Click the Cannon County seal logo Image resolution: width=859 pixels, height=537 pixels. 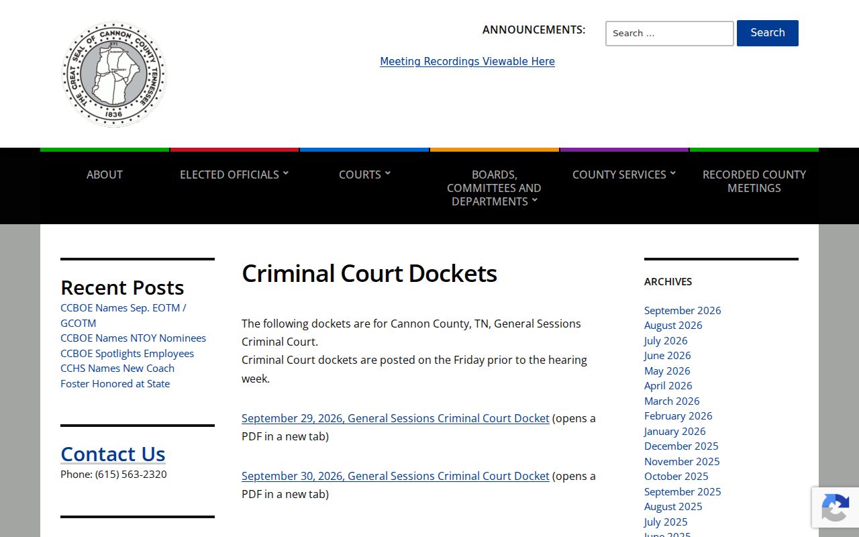point(114,74)
